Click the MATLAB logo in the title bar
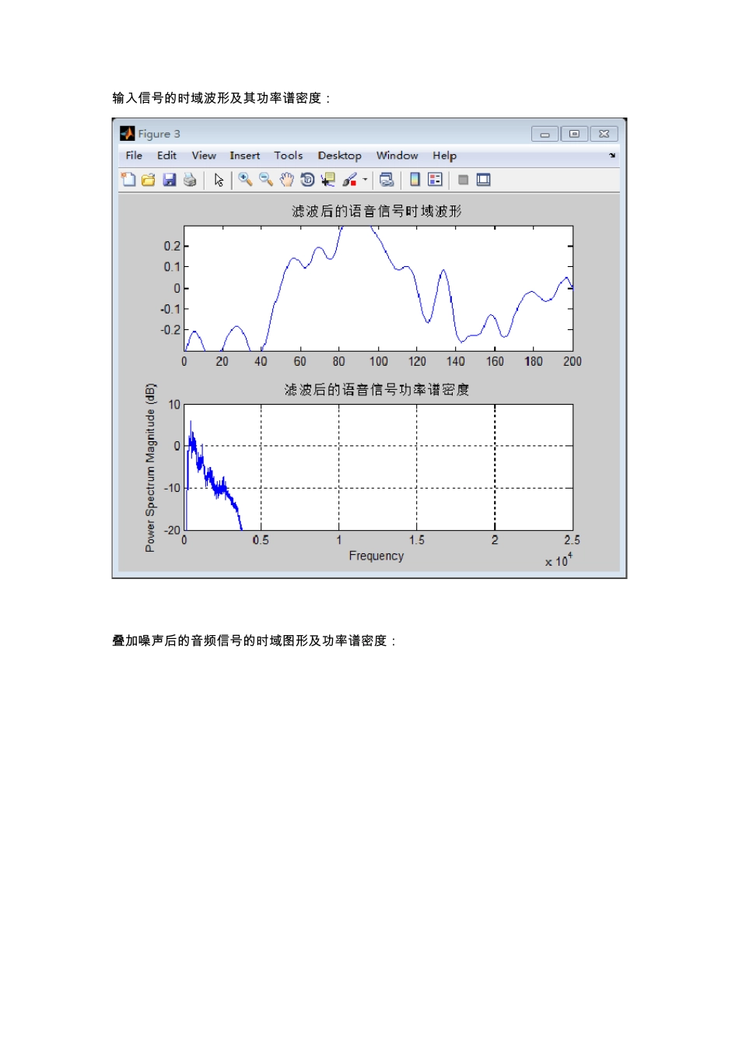The image size is (739, 1046). pyautogui.click(x=128, y=134)
